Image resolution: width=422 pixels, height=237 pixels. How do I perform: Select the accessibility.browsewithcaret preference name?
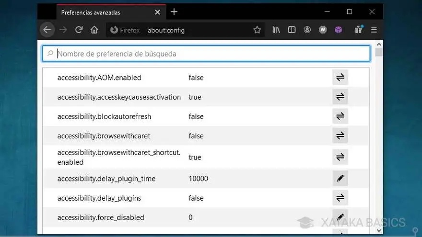[104, 135]
